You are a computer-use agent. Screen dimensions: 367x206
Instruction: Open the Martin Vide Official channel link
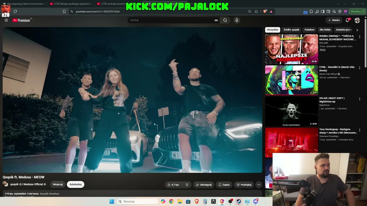point(329,74)
